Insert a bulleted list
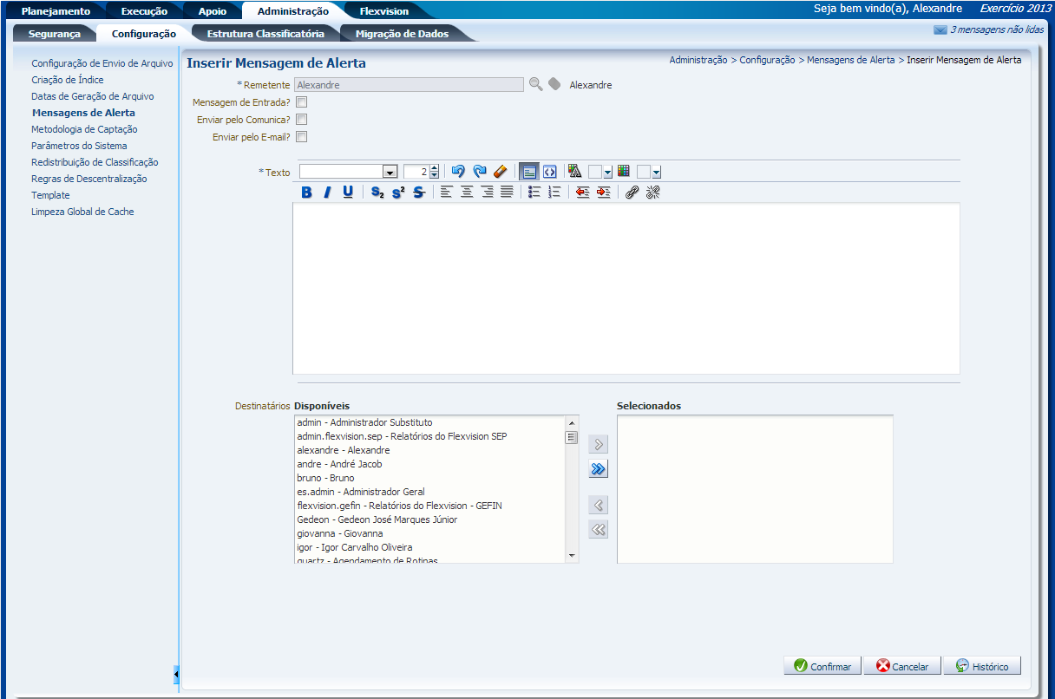Screen dimensions: 1055x699 tap(534, 193)
